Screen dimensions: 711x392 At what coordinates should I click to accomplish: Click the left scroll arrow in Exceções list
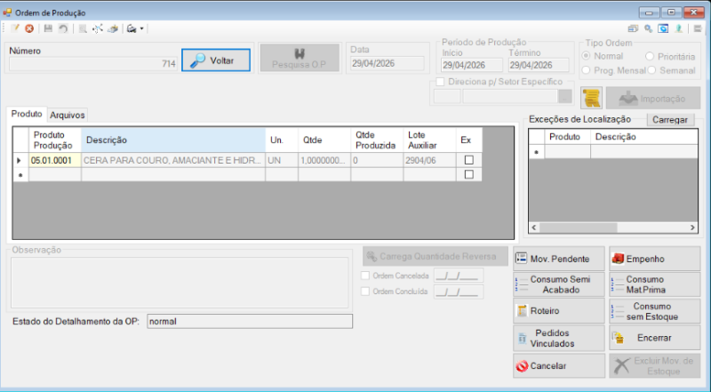coord(534,228)
